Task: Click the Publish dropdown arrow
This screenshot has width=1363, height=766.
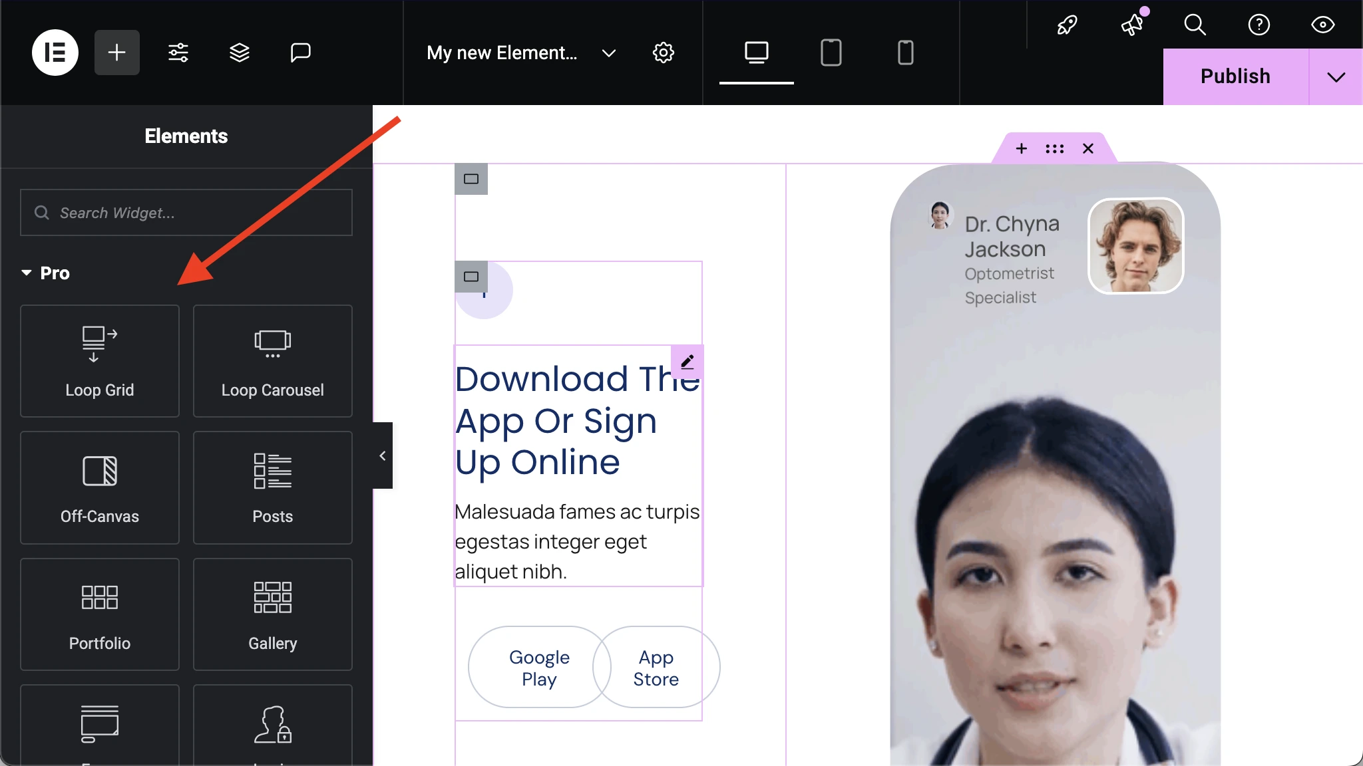Action: pos(1337,76)
